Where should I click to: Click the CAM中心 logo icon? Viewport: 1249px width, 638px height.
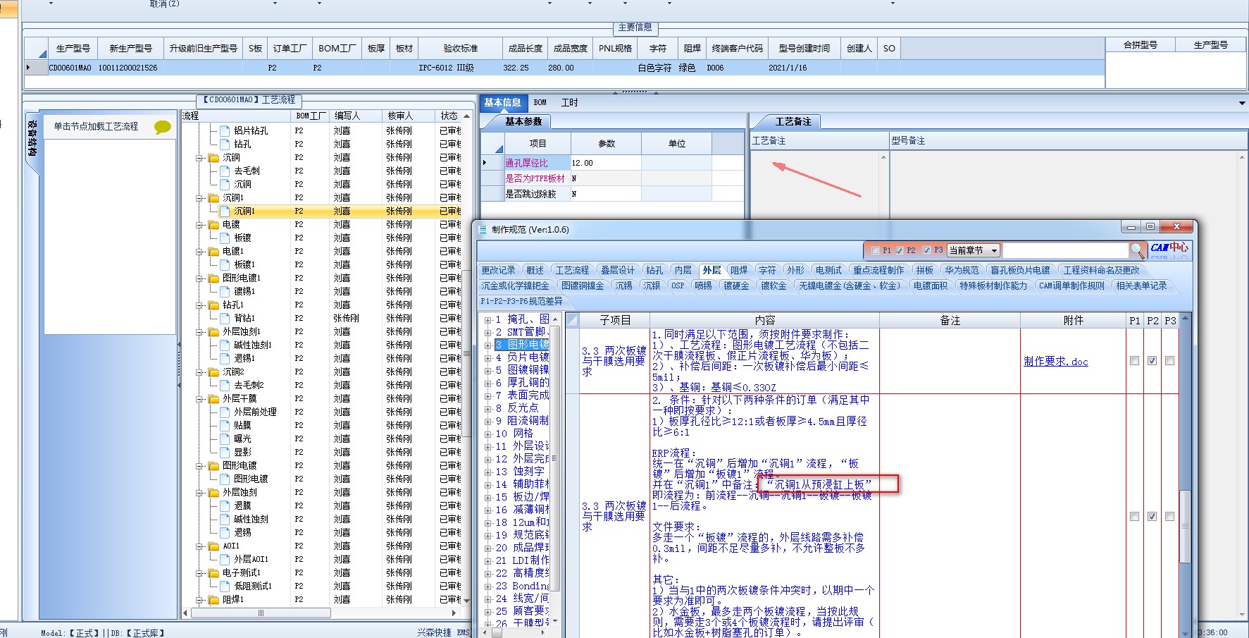point(1169,250)
